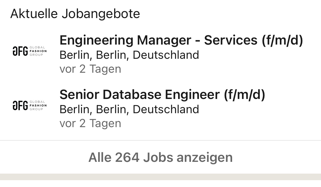
Task: Tap the GFG letters in the second job logo
Action: tap(20, 106)
